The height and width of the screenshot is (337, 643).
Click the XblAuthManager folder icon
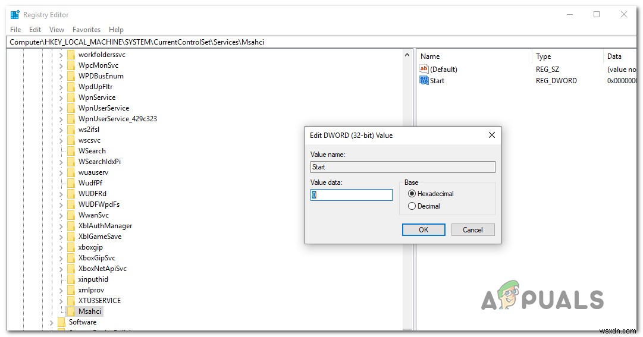71,225
